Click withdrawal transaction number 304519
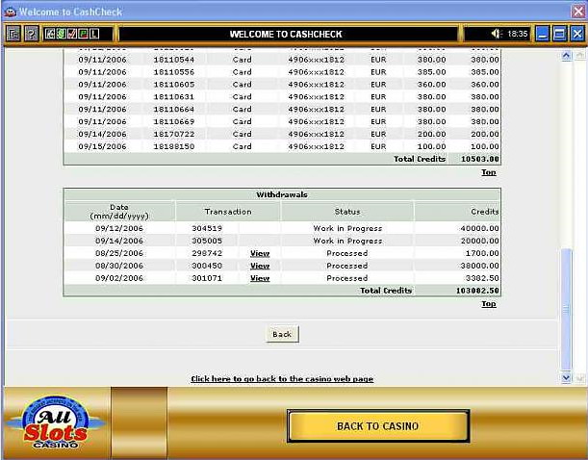The image size is (588, 460). click(207, 228)
